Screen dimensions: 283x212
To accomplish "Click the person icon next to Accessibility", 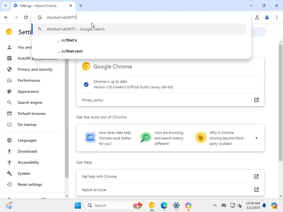I will click(9, 162).
